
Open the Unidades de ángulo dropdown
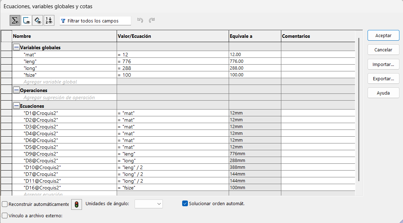pos(149,204)
